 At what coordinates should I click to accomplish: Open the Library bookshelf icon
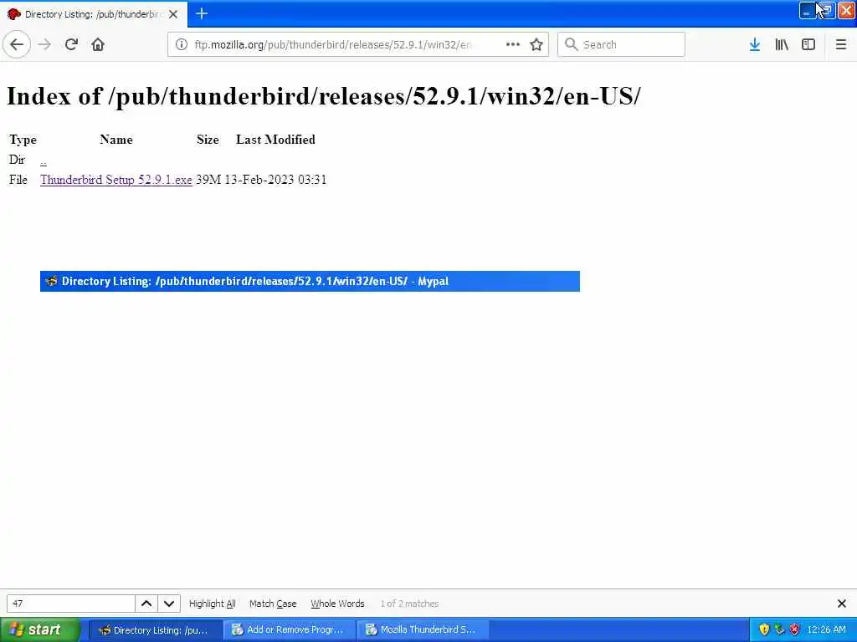pyautogui.click(x=782, y=44)
